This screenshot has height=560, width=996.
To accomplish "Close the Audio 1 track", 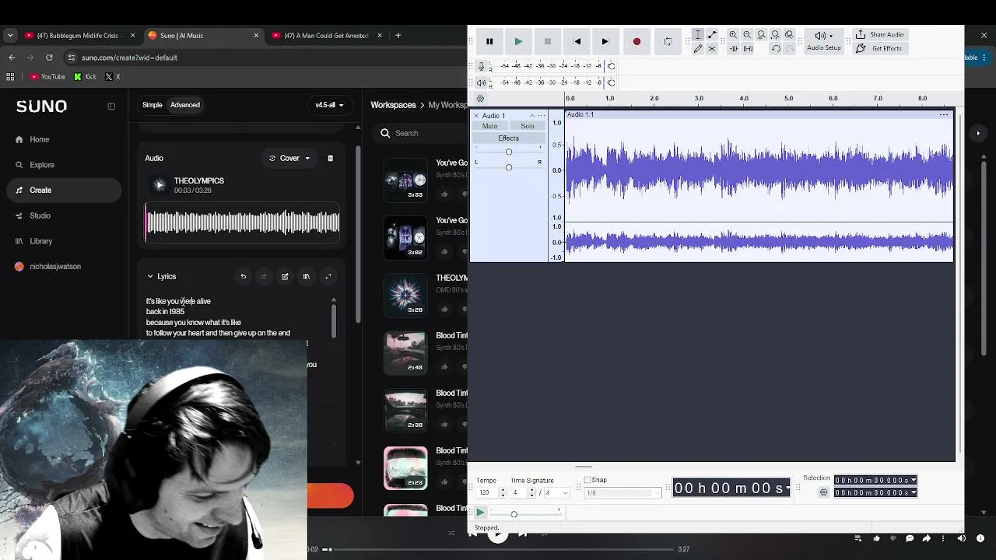I will (x=476, y=116).
